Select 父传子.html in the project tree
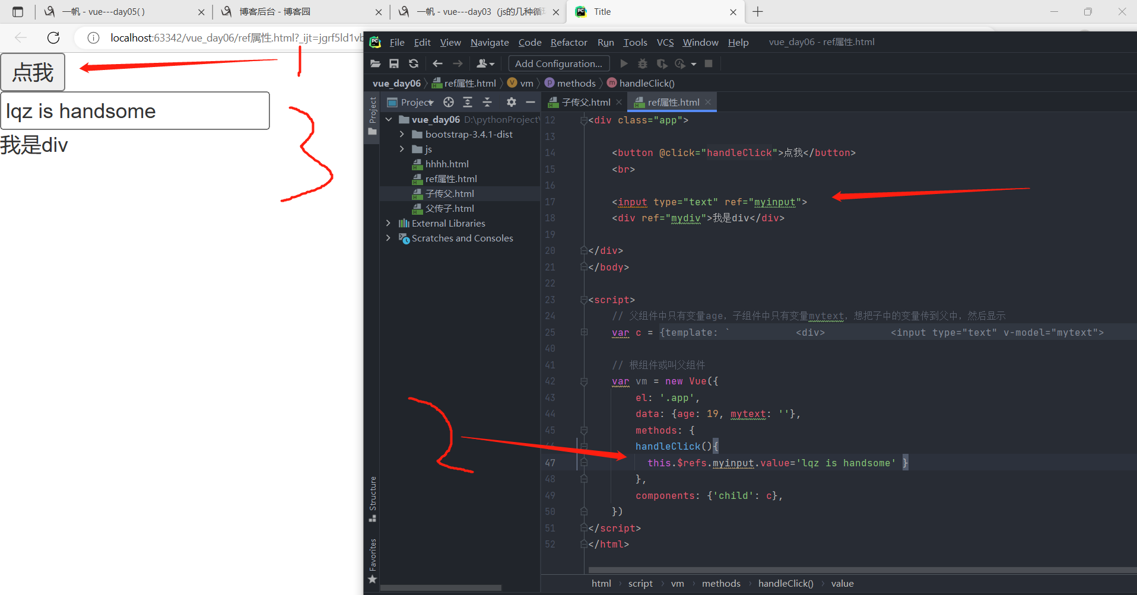 [x=450, y=208]
